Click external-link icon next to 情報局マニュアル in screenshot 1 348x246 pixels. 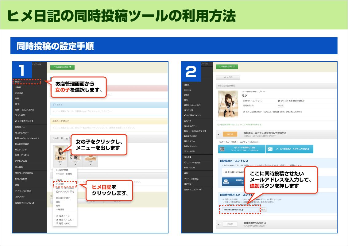coord(33,203)
